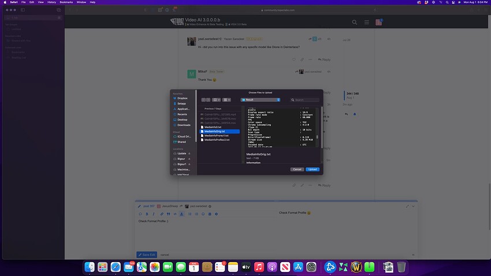Open the column view options dropdown

(216, 100)
